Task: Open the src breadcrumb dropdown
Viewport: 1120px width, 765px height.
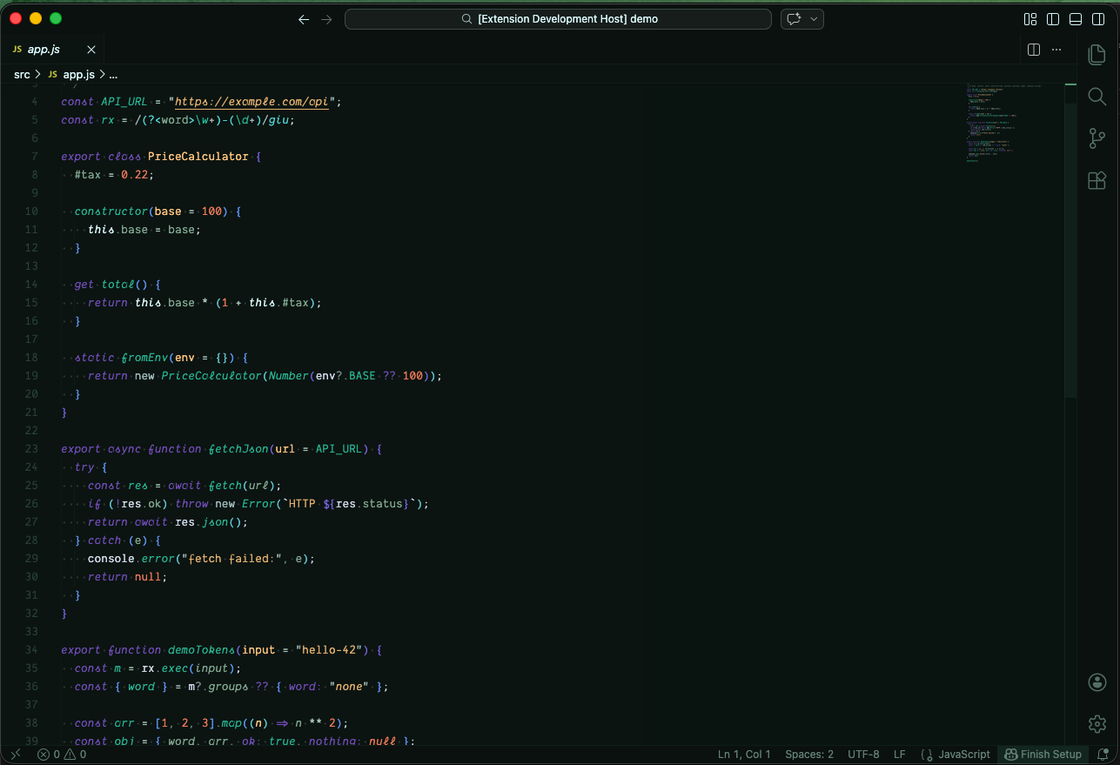Action: pyautogui.click(x=22, y=74)
